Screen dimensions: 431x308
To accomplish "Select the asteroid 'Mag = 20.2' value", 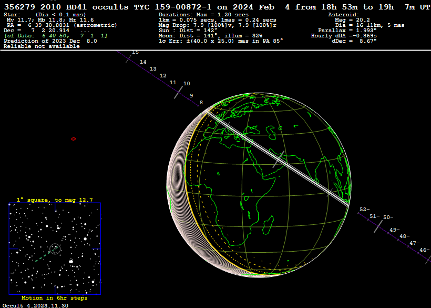I will [352, 20].
